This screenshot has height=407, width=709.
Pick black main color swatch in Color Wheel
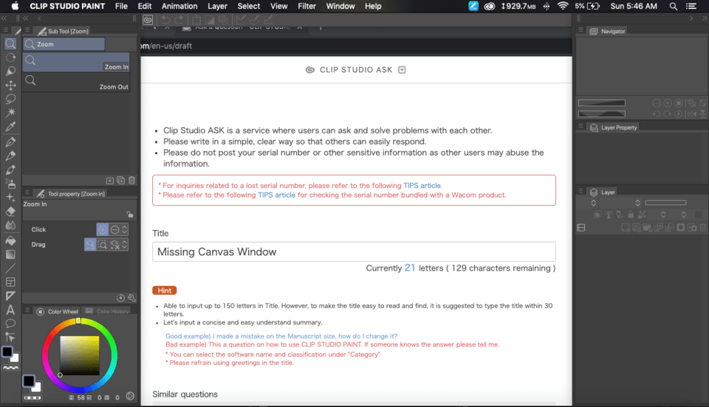(x=29, y=381)
